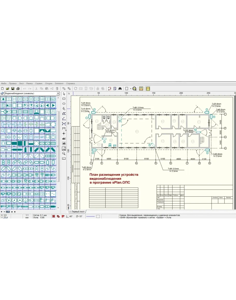236x300 pixels.
Task: Select the Bezier curve tool
Action: (x=64, y=124)
